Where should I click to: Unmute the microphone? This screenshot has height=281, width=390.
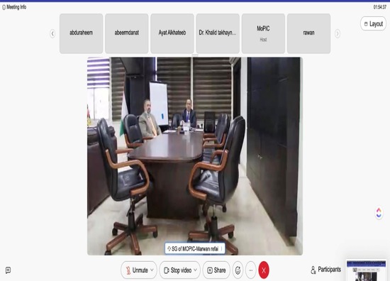coord(136,270)
